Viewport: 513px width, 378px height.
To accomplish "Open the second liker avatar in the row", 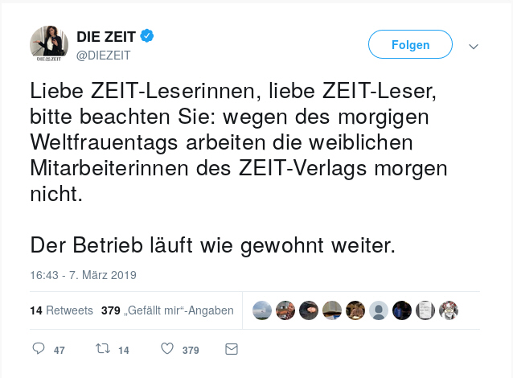I will (285, 310).
